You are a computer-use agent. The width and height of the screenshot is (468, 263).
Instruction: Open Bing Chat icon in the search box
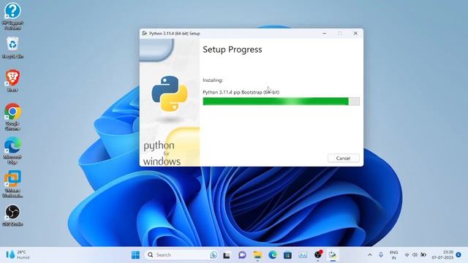214,255
